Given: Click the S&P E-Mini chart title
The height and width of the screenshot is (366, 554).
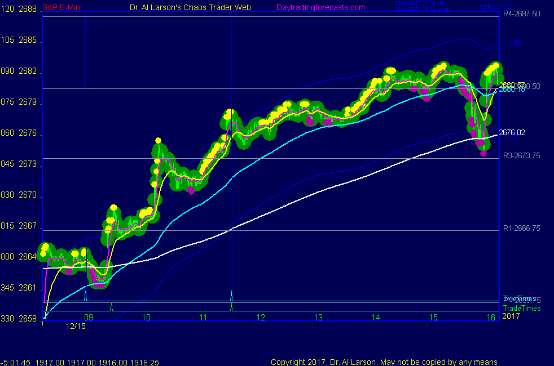Looking at the screenshot, I should [x=62, y=7].
